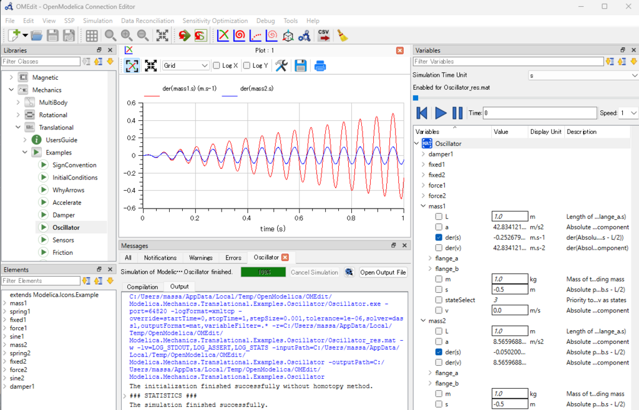
Task: Uncheck der(s) under mass1
Action: [439, 237]
